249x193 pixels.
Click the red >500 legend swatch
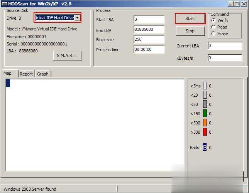pyautogui.click(x=205, y=132)
